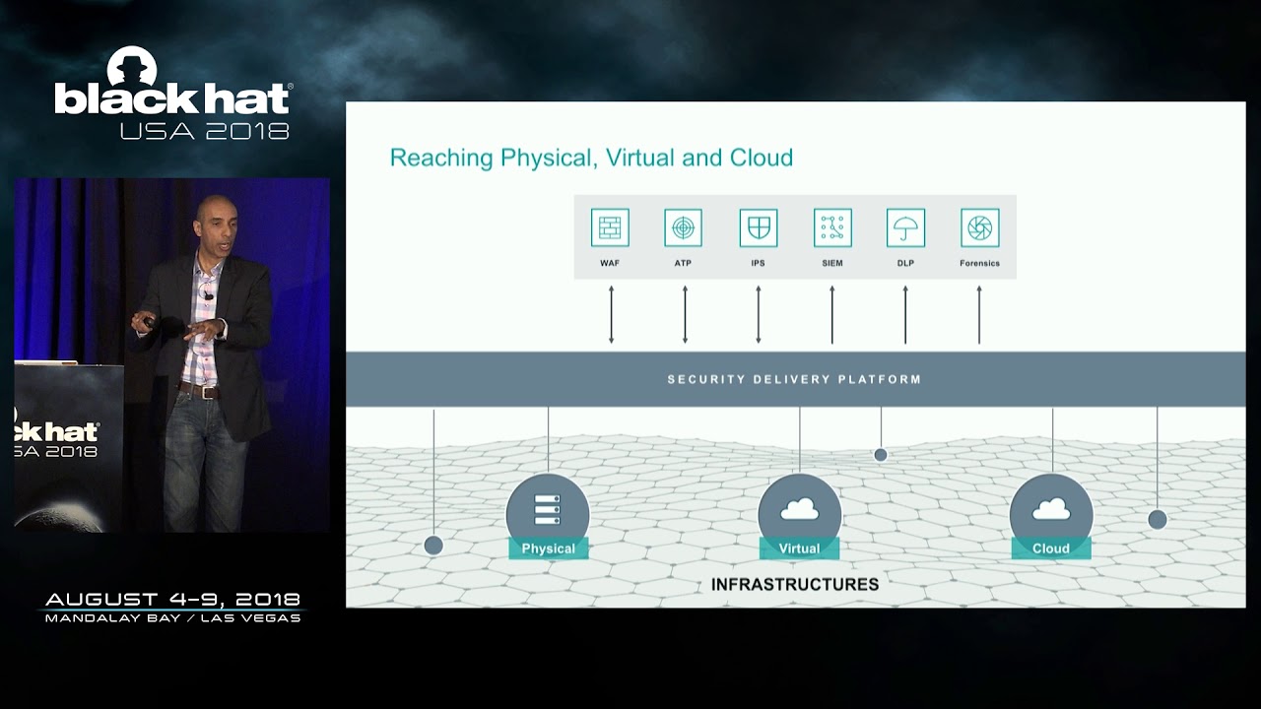Click the black hat USA 2018 logo
The width and height of the screenshot is (1261, 709).
coord(172,96)
